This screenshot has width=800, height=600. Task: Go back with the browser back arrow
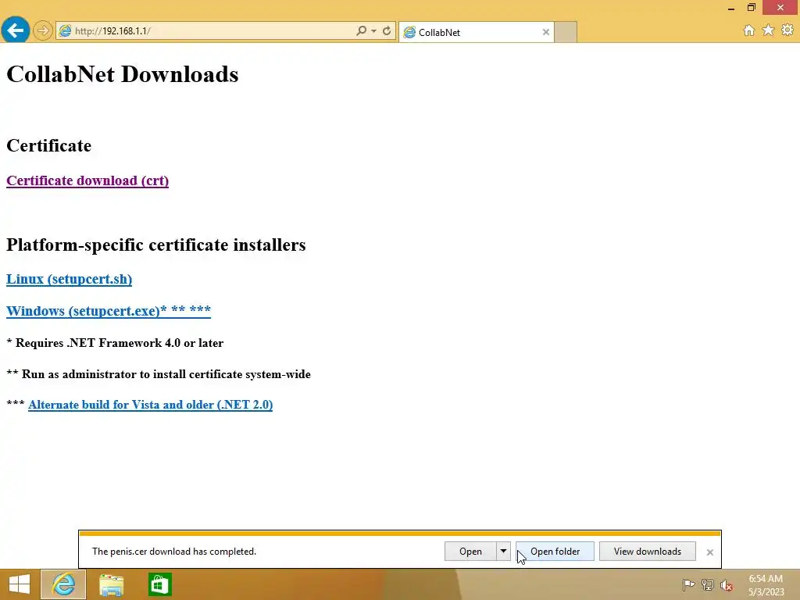16,30
